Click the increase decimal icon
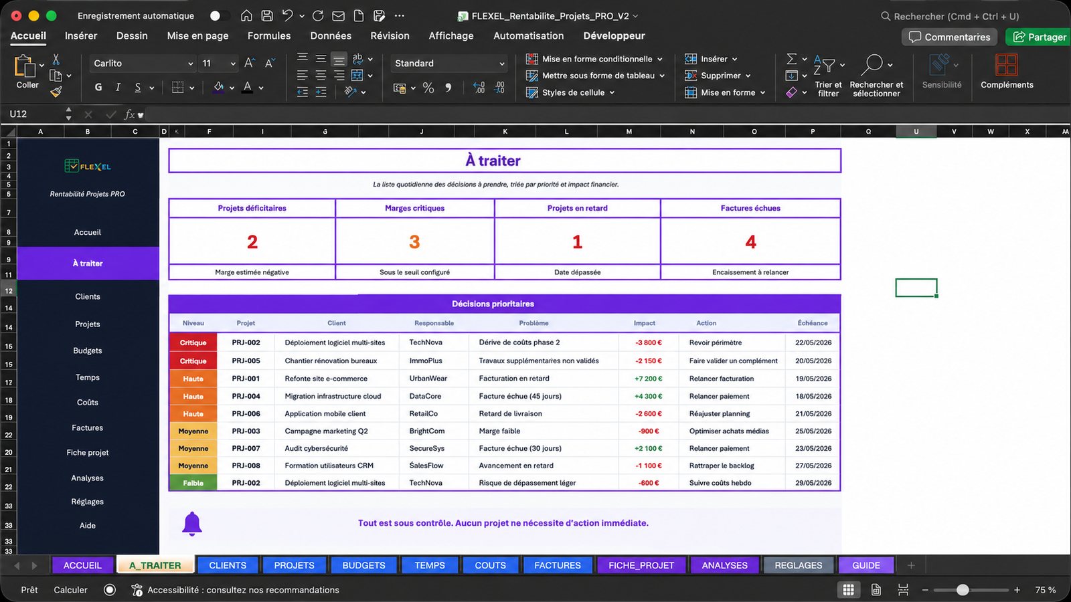1071x602 pixels. pyautogui.click(x=479, y=88)
